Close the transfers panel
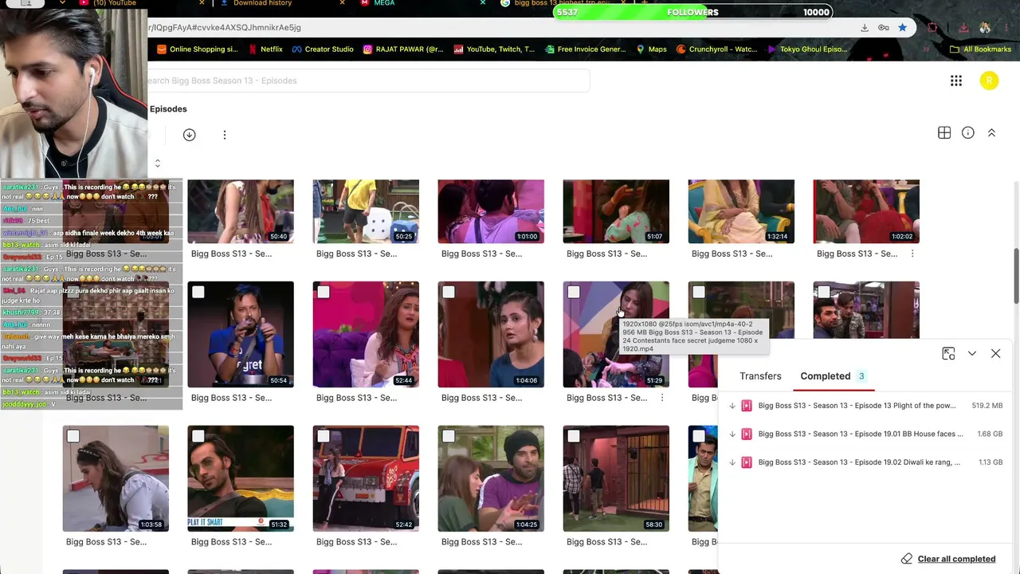 pos(995,353)
